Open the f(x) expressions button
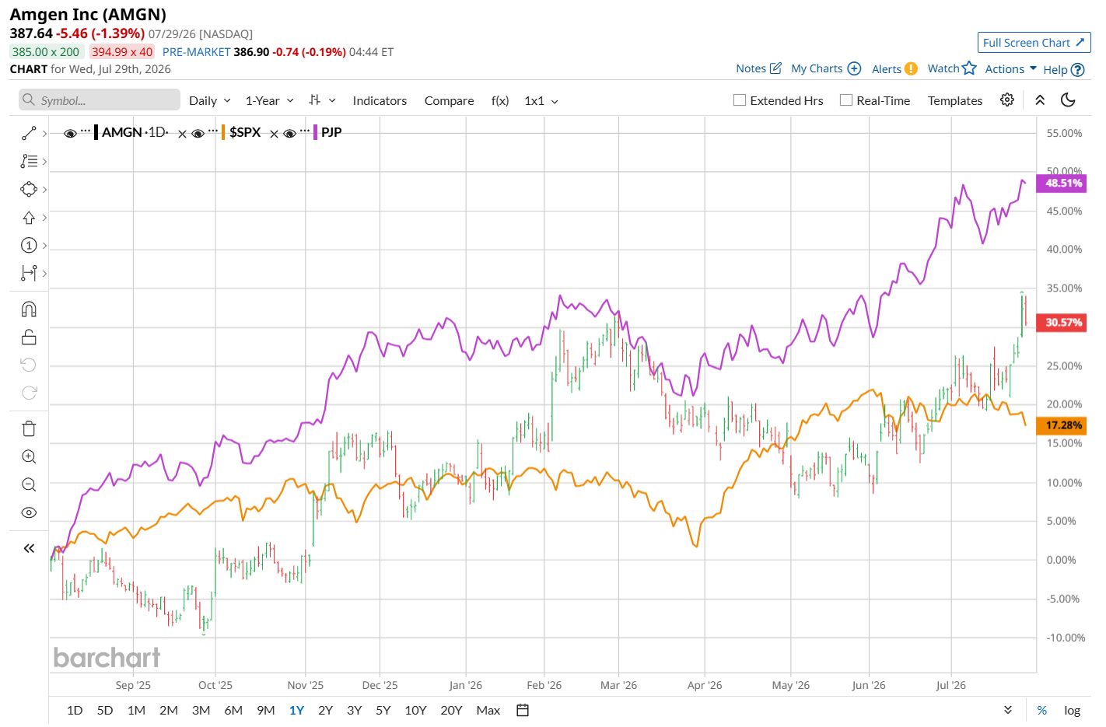Viewport: 1106px width, 727px height. click(x=500, y=100)
